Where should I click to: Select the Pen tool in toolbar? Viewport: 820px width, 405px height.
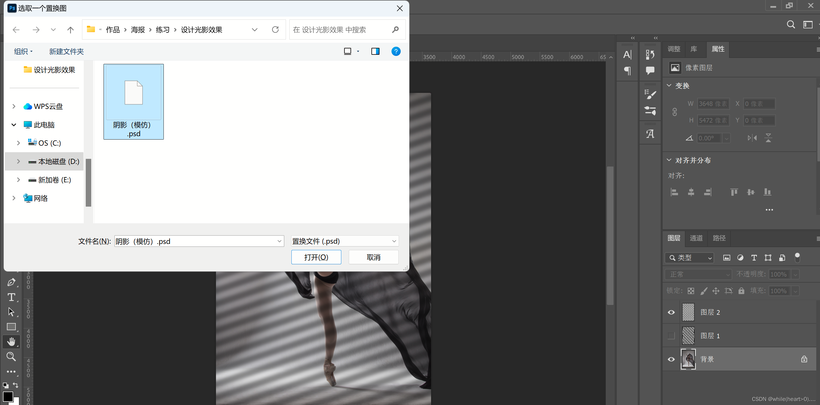coord(11,282)
